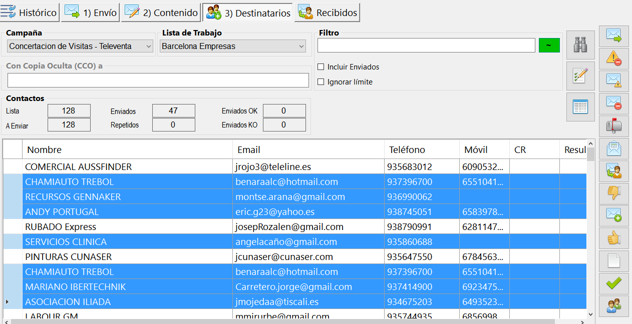The image size is (632, 324).
Task: Click the Enviados count field showing 47
Action: pyautogui.click(x=173, y=111)
